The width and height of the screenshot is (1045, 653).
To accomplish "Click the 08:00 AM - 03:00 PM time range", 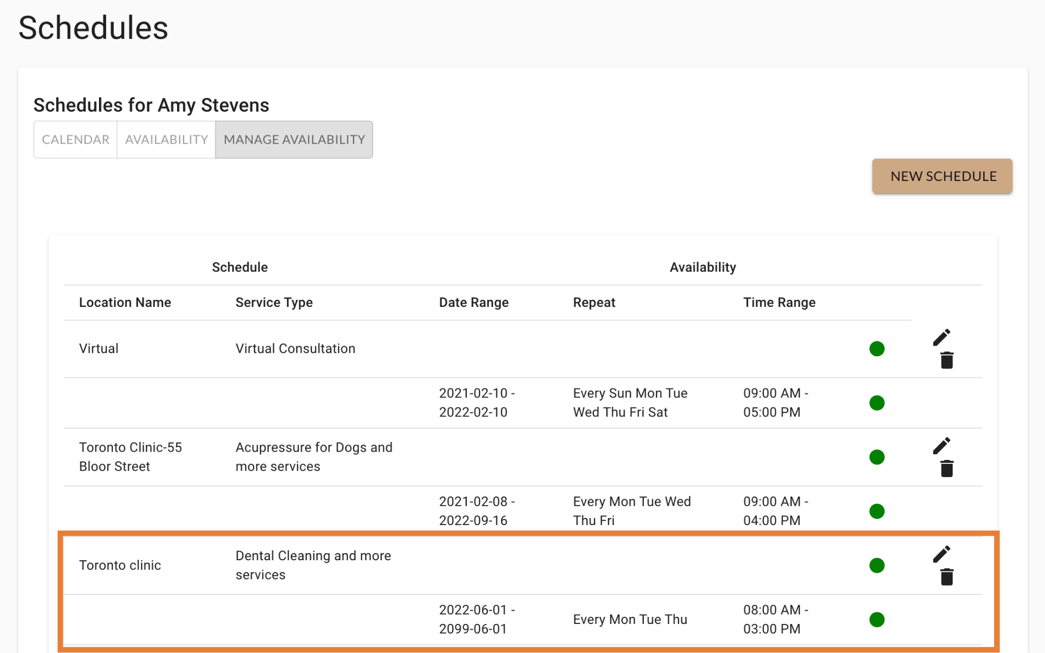I will (x=776, y=619).
